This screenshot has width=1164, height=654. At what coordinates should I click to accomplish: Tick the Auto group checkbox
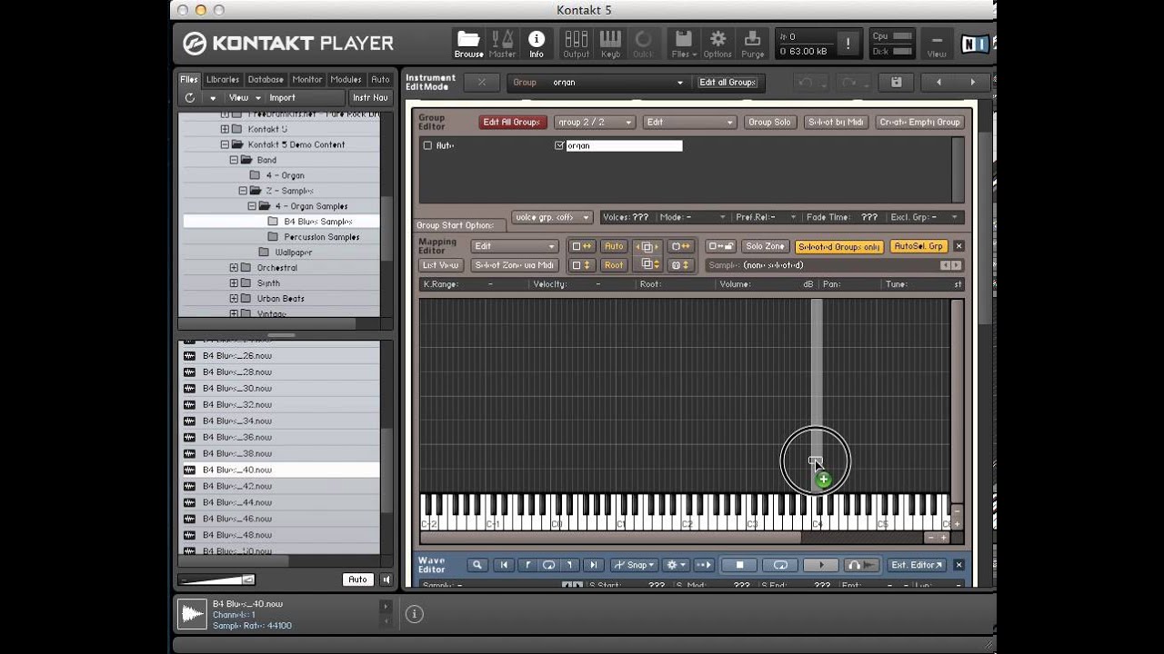(427, 145)
